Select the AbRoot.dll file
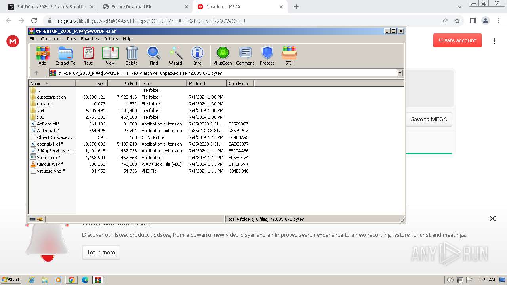The height and width of the screenshot is (285, 507). coord(46,124)
